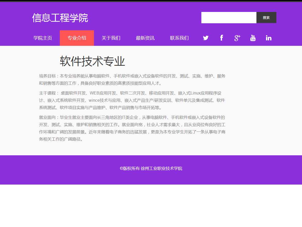302x227 pixels.
Task: Click the 信息工程学院 site title
Action: [60, 18]
